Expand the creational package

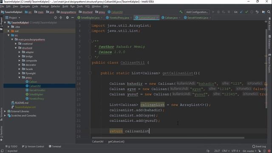coord(16,44)
